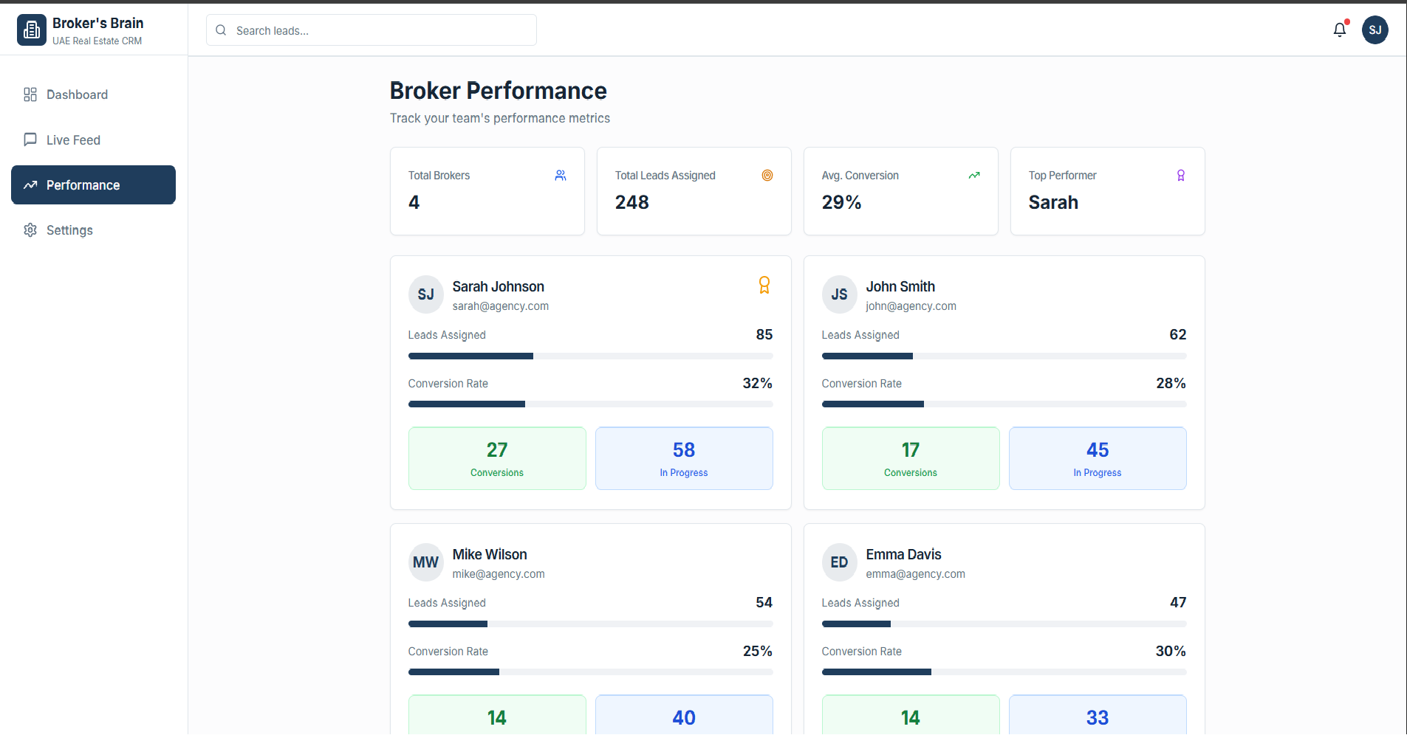Click the notification bell icon
Viewport: 1407px width, 735px height.
click(1339, 30)
